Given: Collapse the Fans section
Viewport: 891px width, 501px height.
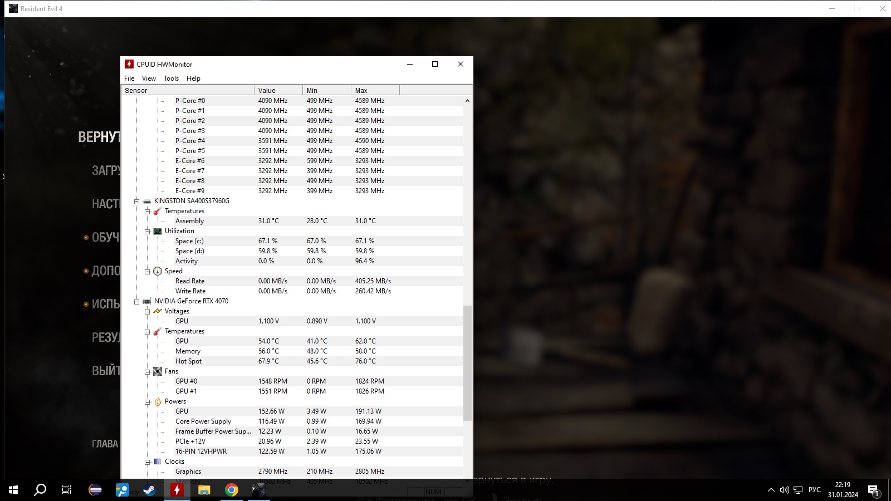Looking at the screenshot, I should pos(147,371).
